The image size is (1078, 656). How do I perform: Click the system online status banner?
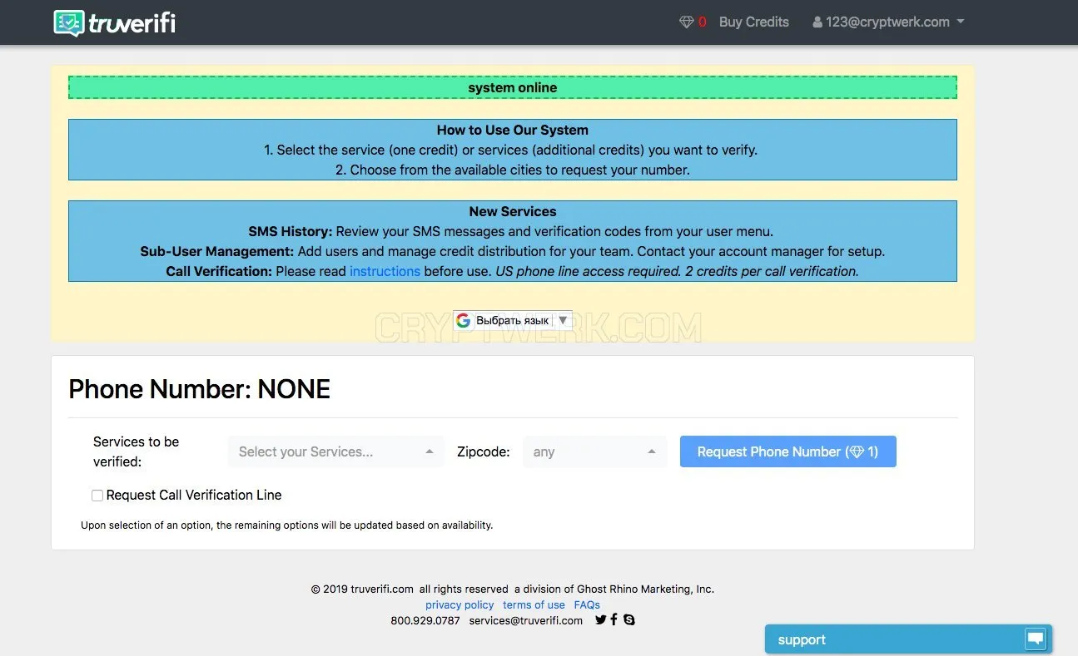pos(512,87)
